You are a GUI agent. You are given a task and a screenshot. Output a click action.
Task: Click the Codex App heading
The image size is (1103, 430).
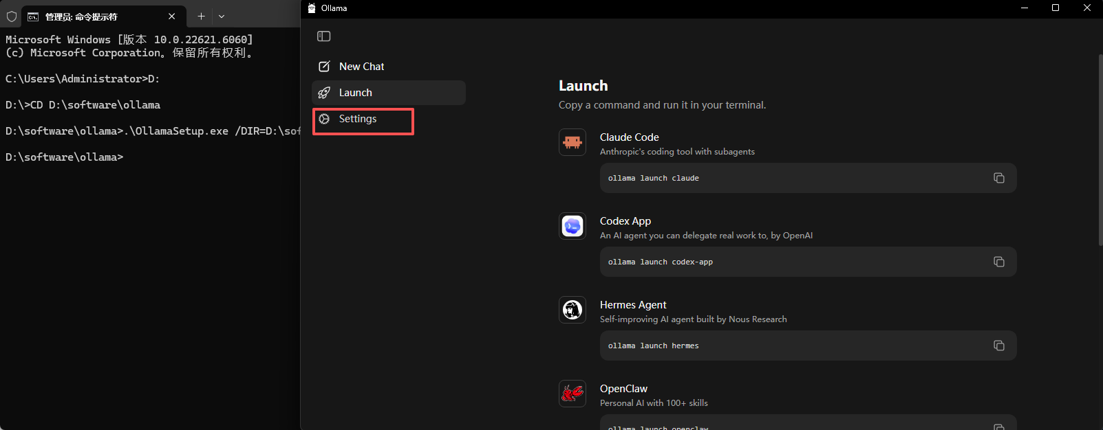pos(625,221)
